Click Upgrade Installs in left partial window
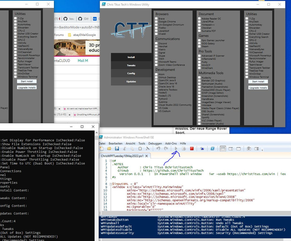291x241 pixels. [27, 88]
